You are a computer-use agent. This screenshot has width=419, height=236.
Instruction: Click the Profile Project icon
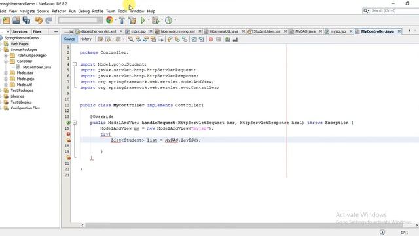(168, 20)
